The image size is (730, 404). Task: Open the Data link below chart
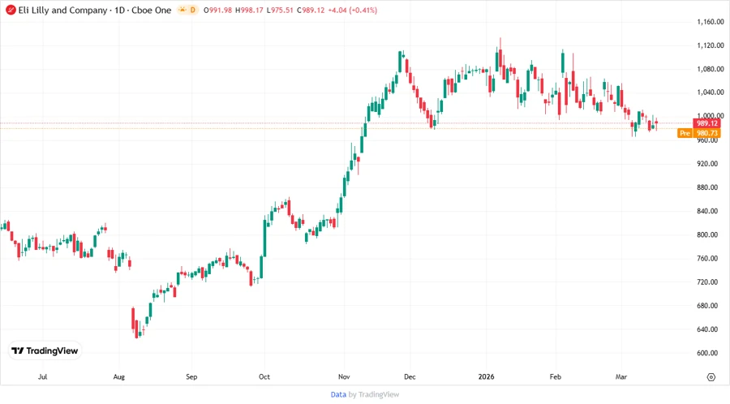pyautogui.click(x=338, y=394)
